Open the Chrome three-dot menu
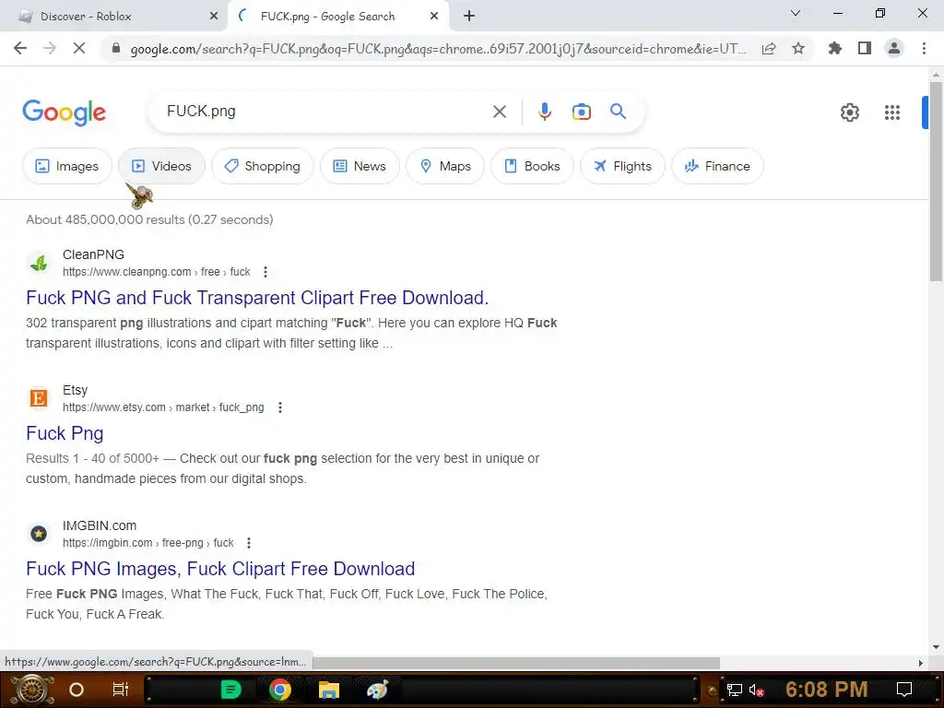This screenshot has width=944, height=708. point(924,48)
